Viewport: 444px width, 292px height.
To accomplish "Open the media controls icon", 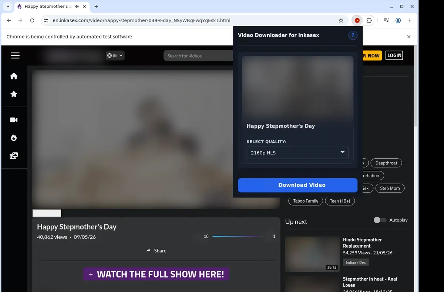I will pyautogui.click(x=386, y=21).
